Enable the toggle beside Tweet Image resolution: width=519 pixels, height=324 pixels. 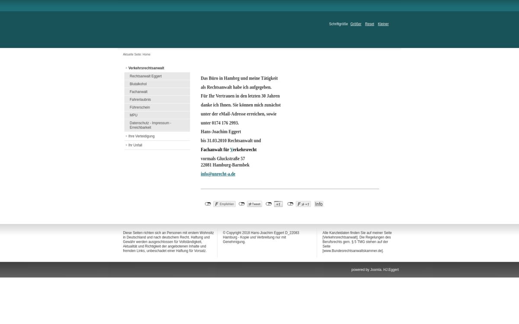point(242,204)
